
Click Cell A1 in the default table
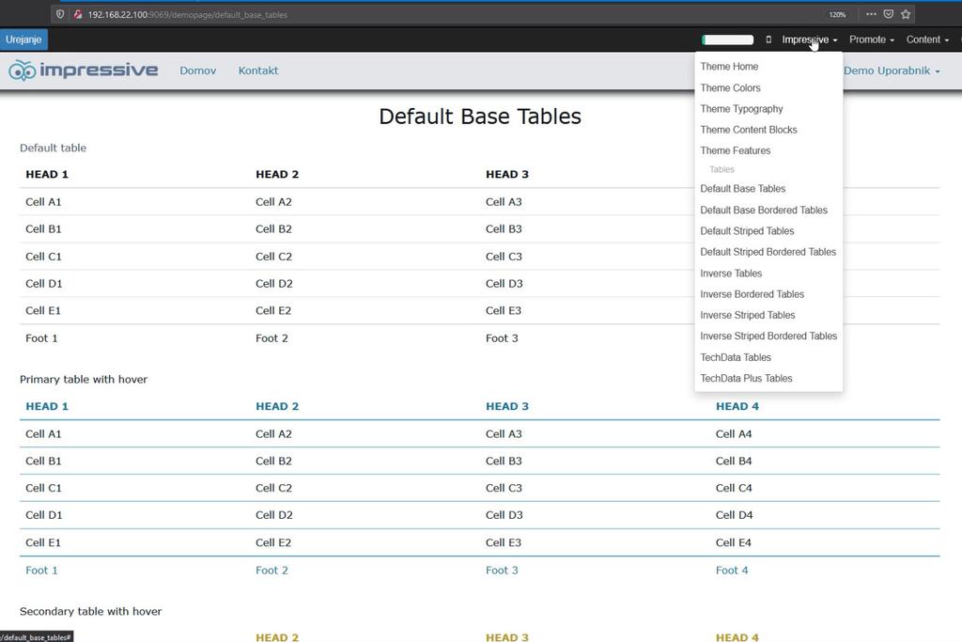coord(43,202)
